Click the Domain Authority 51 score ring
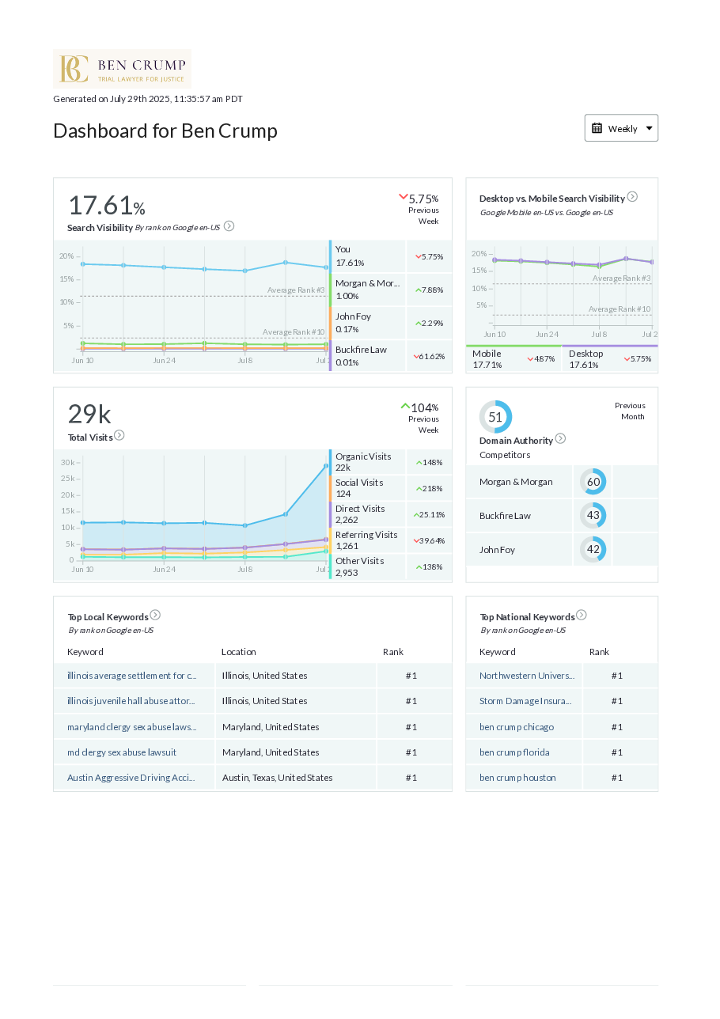 tap(495, 417)
